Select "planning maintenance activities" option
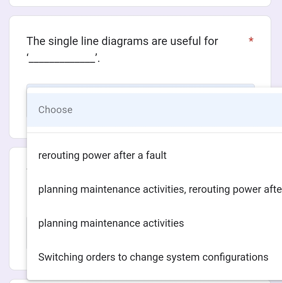Viewport: 282px width, 283px height. click(x=111, y=223)
